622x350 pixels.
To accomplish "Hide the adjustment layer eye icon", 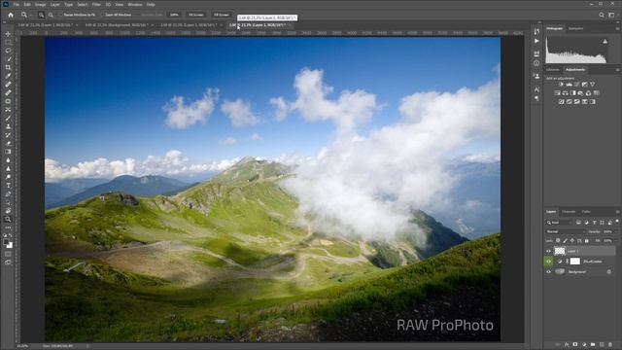I will coord(548,262).
